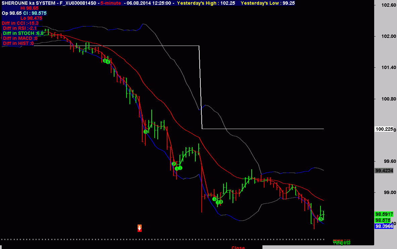This screenshot has height=249, width=397.
Task: Select the gray 99.4234 price tag
Action: coord(384,171)
